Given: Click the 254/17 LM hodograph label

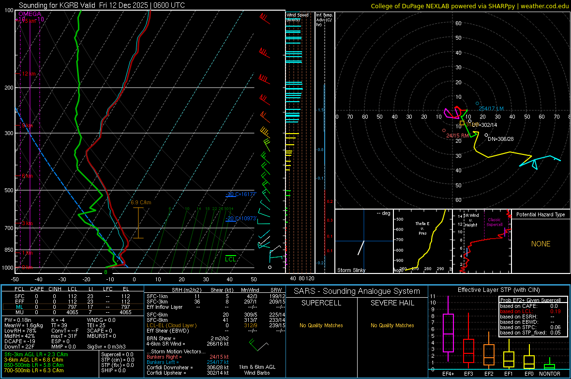Looking at the screenshot, I should click(491, 108).
